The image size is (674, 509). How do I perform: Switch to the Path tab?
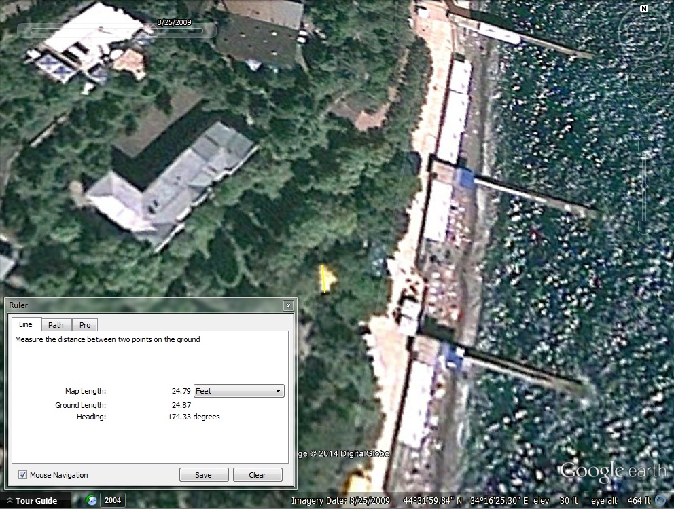[56, 325]
